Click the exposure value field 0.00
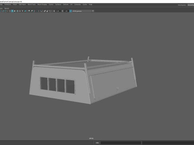This screenshot has width=194, height=145. pyautogui.click(x=58, y=11)
